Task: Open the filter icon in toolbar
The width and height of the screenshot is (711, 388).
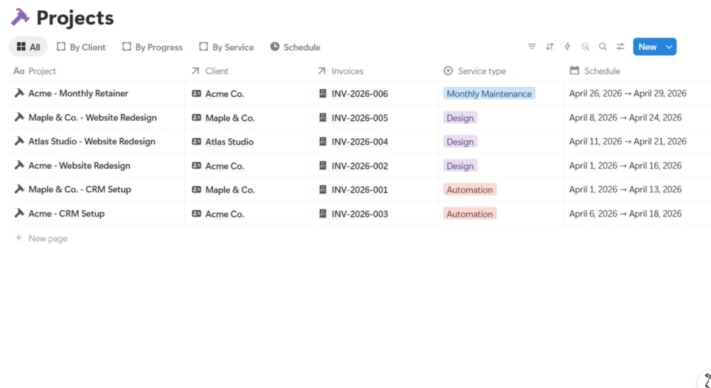Action: click(532, 47)
